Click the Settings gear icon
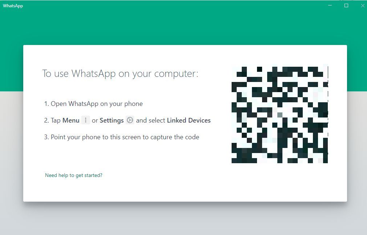The width and height of the screenshot is (367, 235). (x=130, y=120)
